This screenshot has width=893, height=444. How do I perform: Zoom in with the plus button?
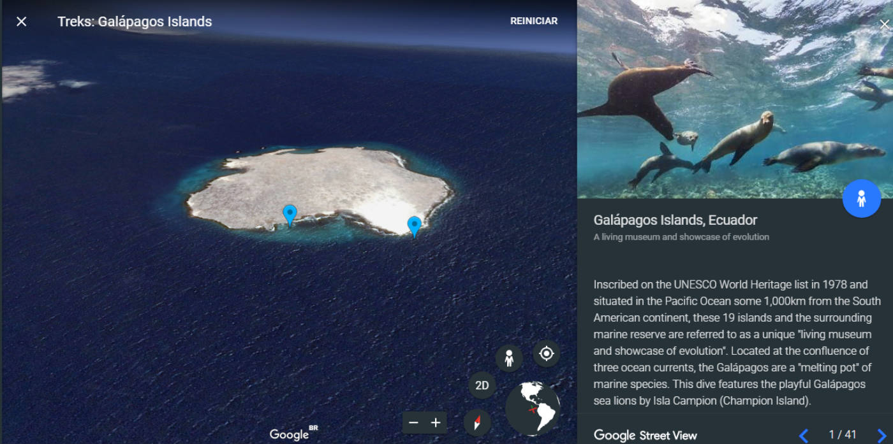coord(436,422)
